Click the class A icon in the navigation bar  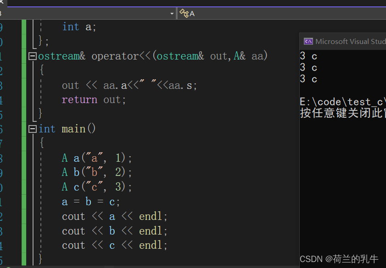(x=185, y=13)
